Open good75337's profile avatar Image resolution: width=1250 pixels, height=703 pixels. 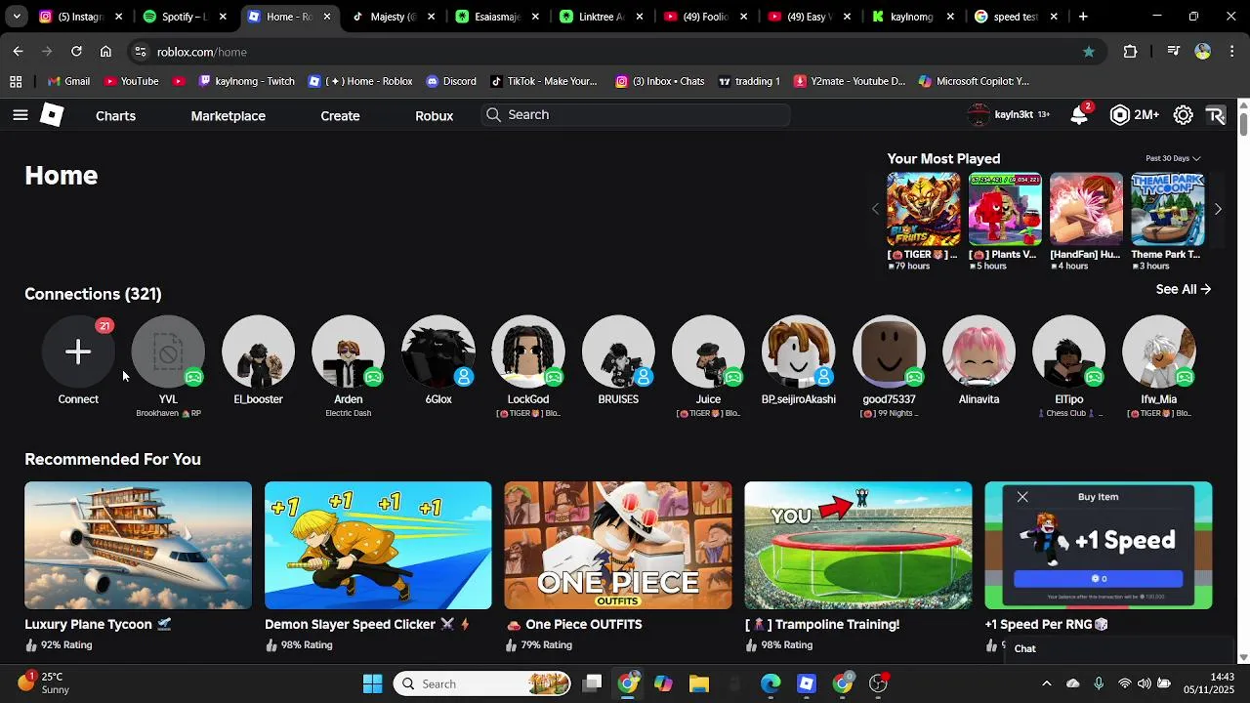pos(889,351)
